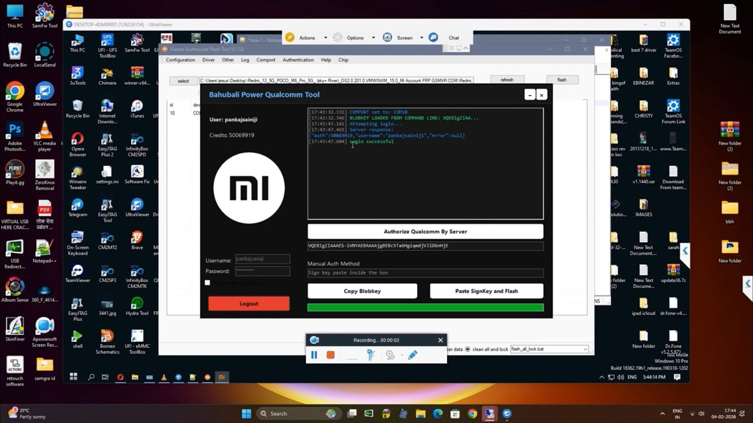Open the Hydra Tool icon on remote desktop
This screenshot has width=753, height=423.
[x=137, y=306]
